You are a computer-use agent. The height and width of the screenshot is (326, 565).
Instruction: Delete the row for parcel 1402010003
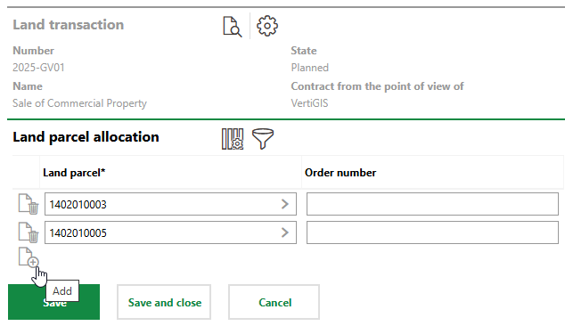[29, 204]
